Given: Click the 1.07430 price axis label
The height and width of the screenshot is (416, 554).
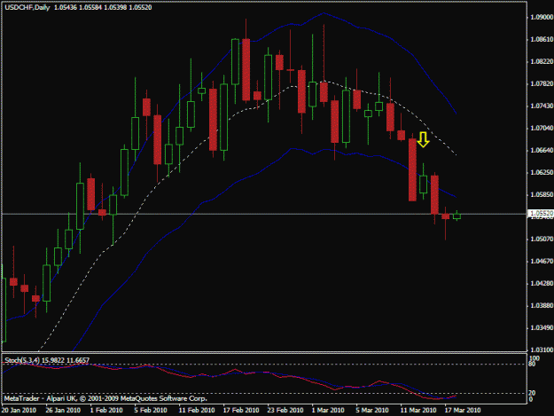Looking at the screenshot, I should [x=542, y=106].
